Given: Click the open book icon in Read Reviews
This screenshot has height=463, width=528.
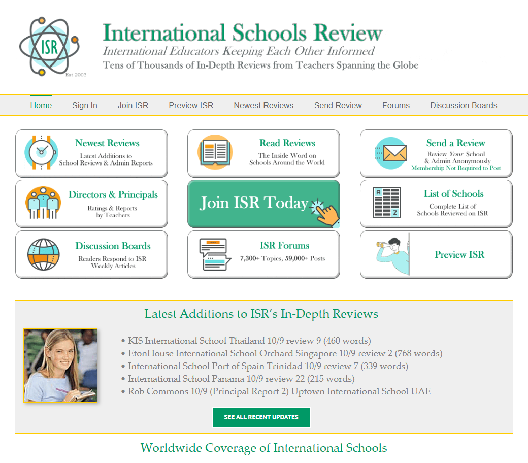Looking at the screenshot, I should 215,152.
